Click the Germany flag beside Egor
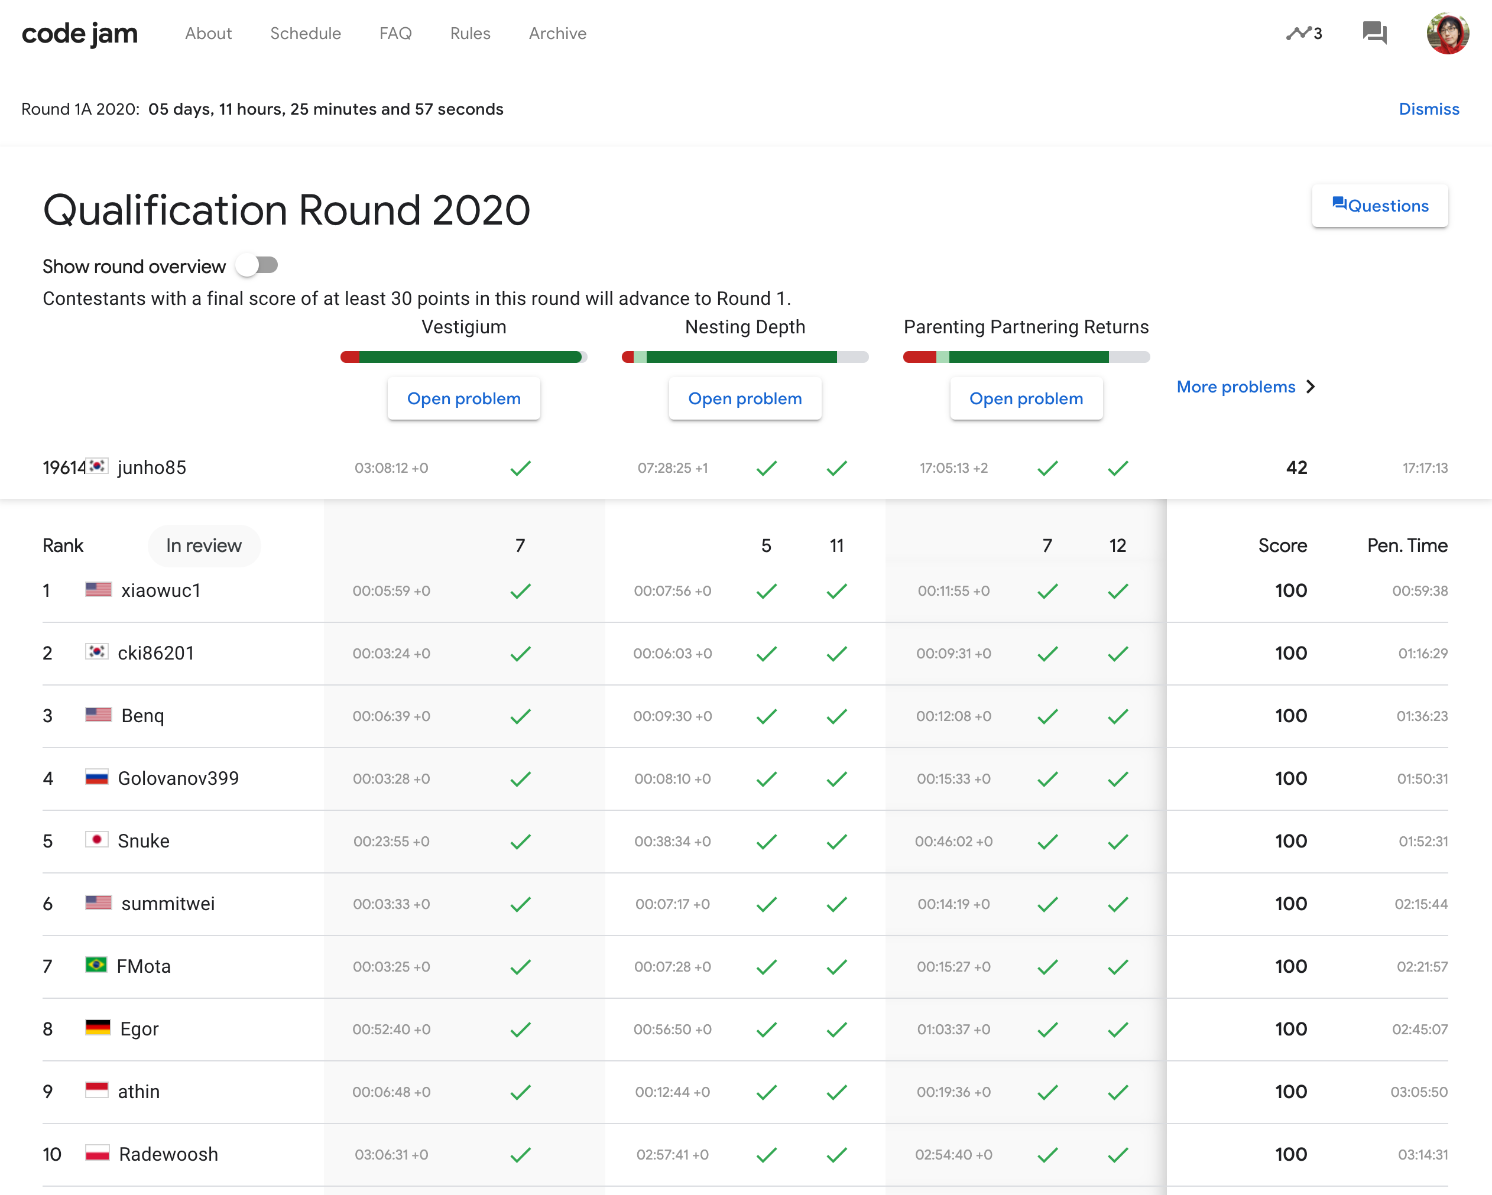The width and height of the screenshot is (1492, 1195). click(98, 1028)
